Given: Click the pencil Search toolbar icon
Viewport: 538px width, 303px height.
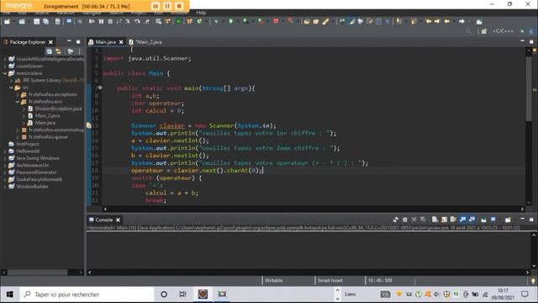Looking at the screenshot, I should pyautogui.click(x=325, y=21).
